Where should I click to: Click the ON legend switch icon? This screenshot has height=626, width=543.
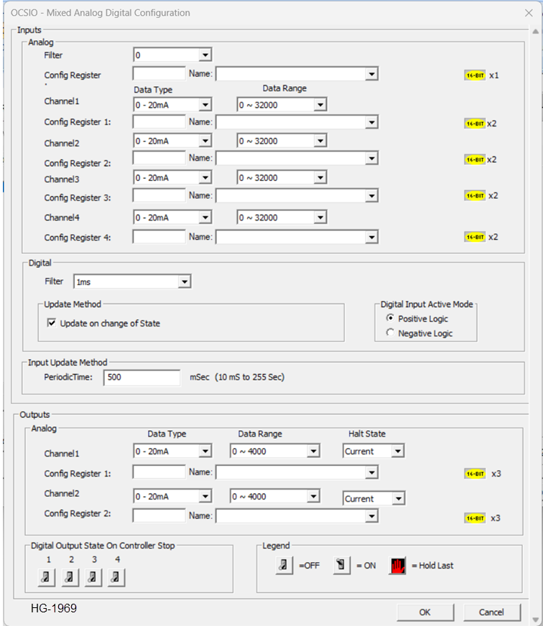pyautogui.click(x=342, y=566)
